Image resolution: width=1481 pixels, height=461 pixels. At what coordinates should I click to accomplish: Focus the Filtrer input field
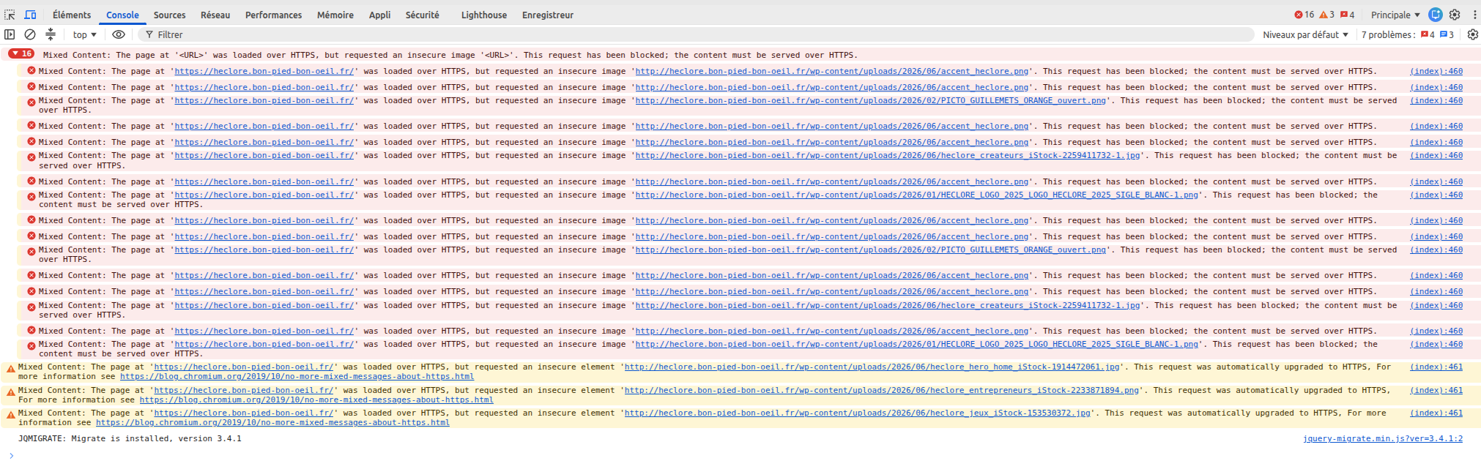point(696,34)
